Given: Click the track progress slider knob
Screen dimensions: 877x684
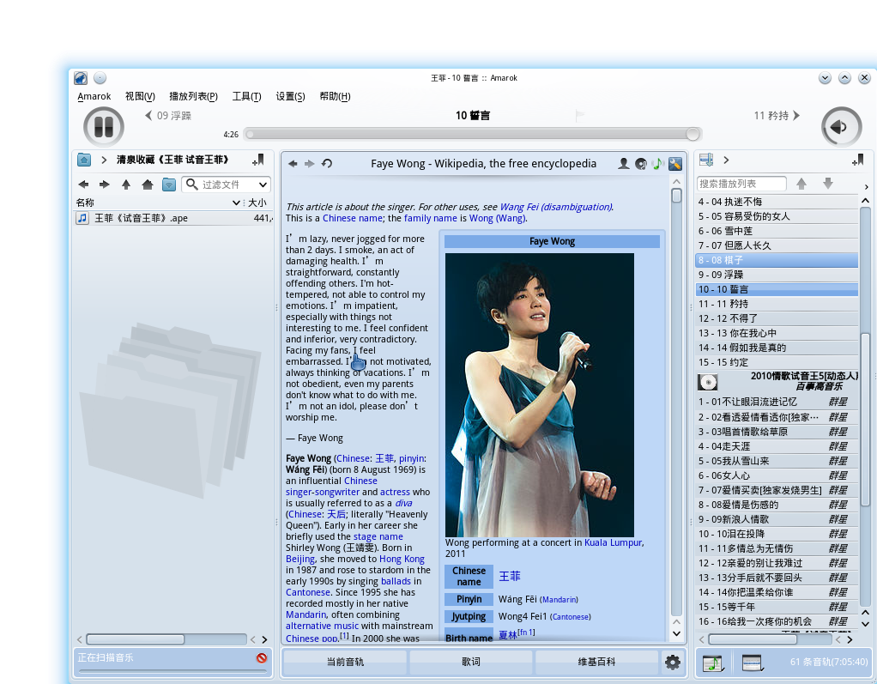Looking at the screenshot, I should (693, 134).
